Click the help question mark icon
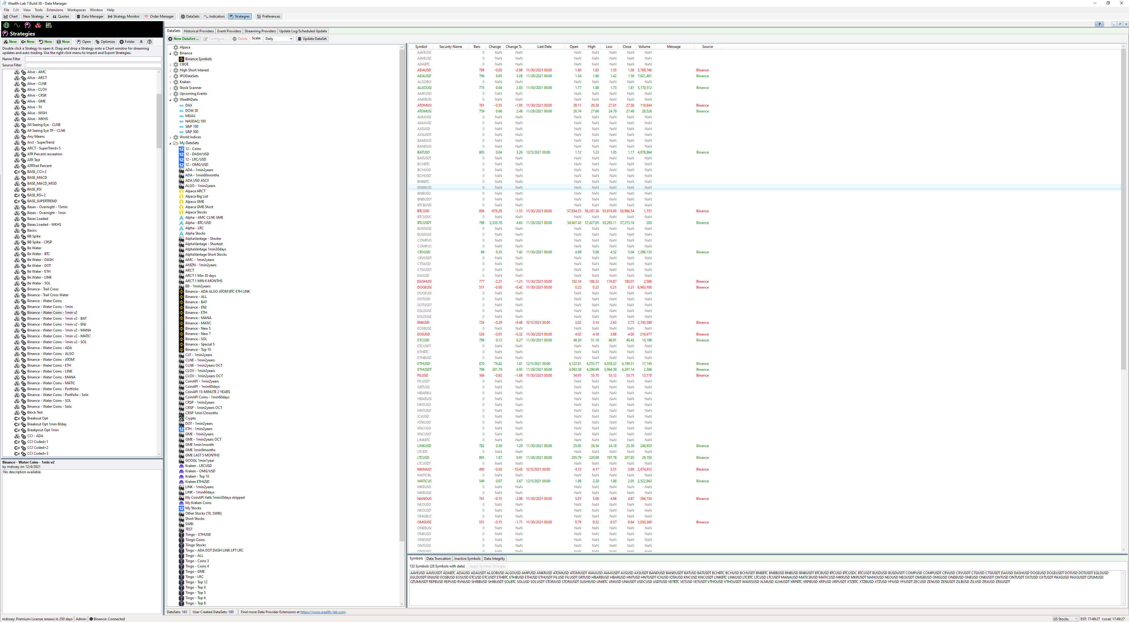 150,42
